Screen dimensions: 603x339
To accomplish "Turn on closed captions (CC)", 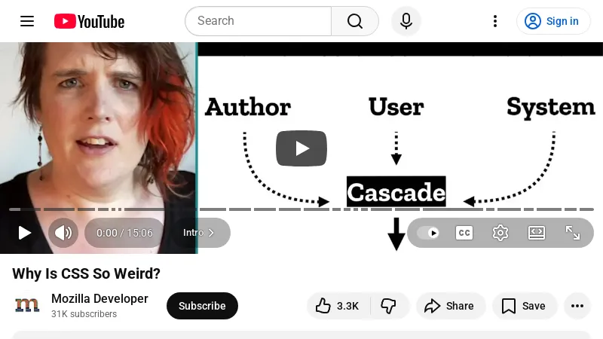I will pyautogui.click(x=464, y=233).
